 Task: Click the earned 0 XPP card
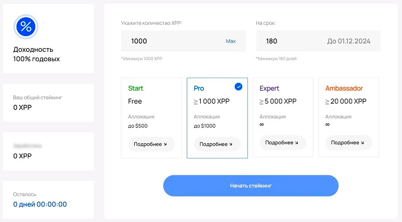click(48, 151)
